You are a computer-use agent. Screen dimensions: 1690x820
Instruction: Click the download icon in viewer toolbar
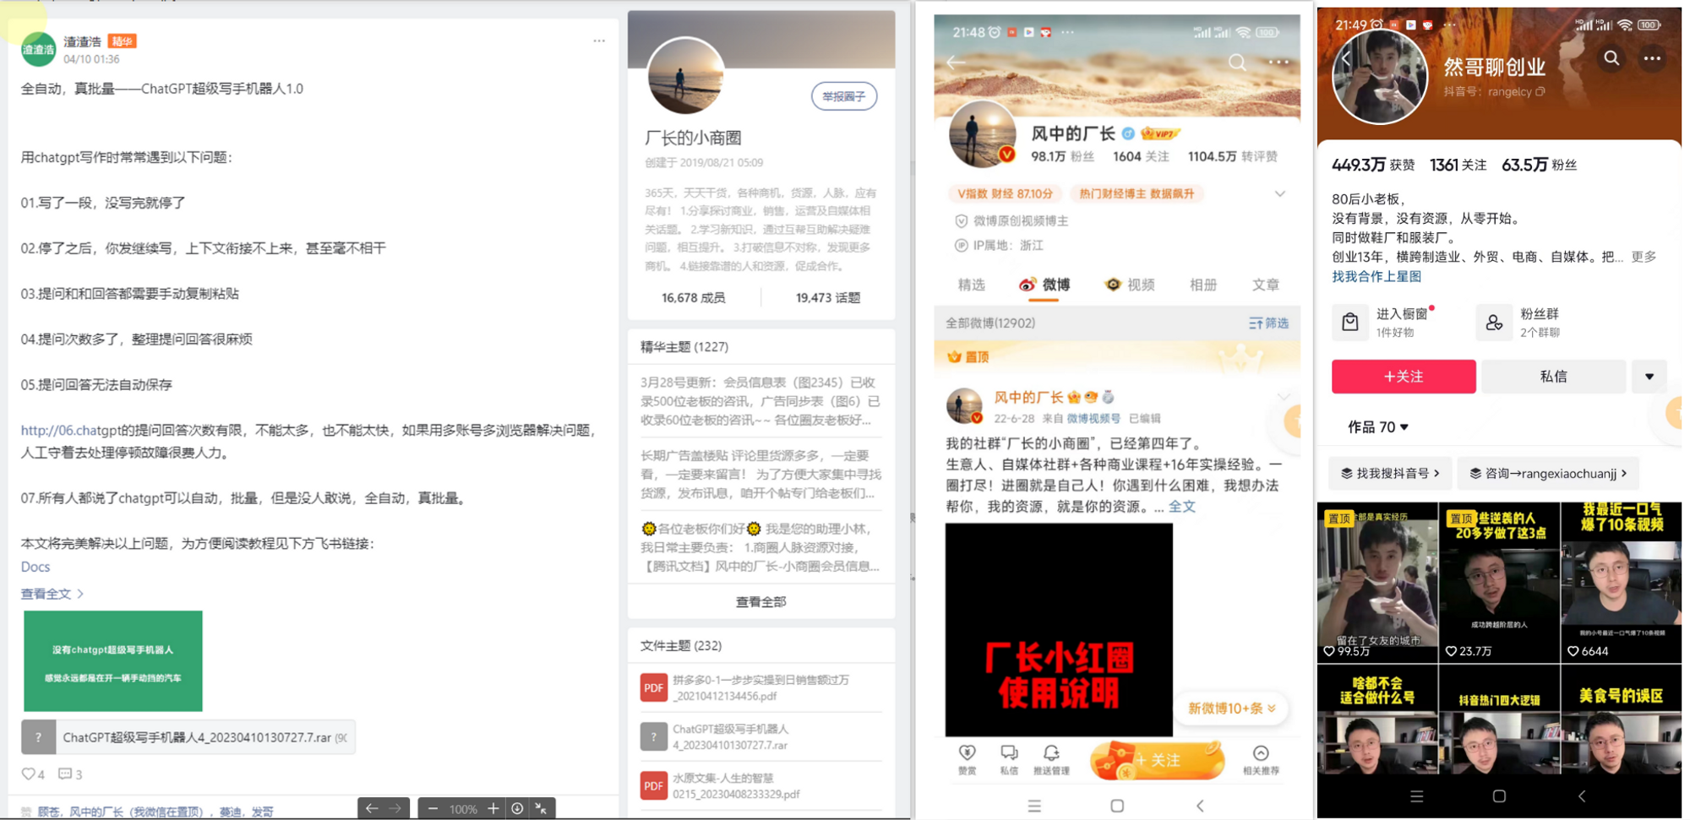tap(517, 808)
